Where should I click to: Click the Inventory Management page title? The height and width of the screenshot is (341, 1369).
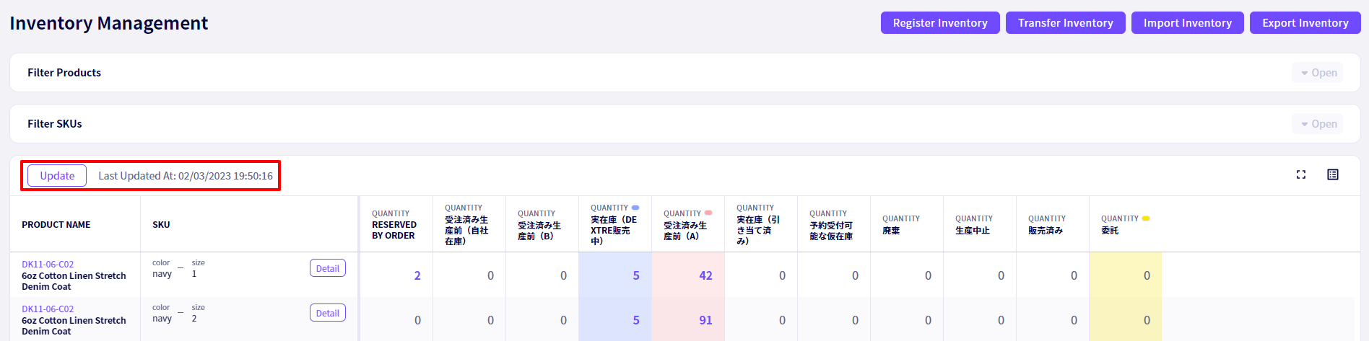click(109, 23)
